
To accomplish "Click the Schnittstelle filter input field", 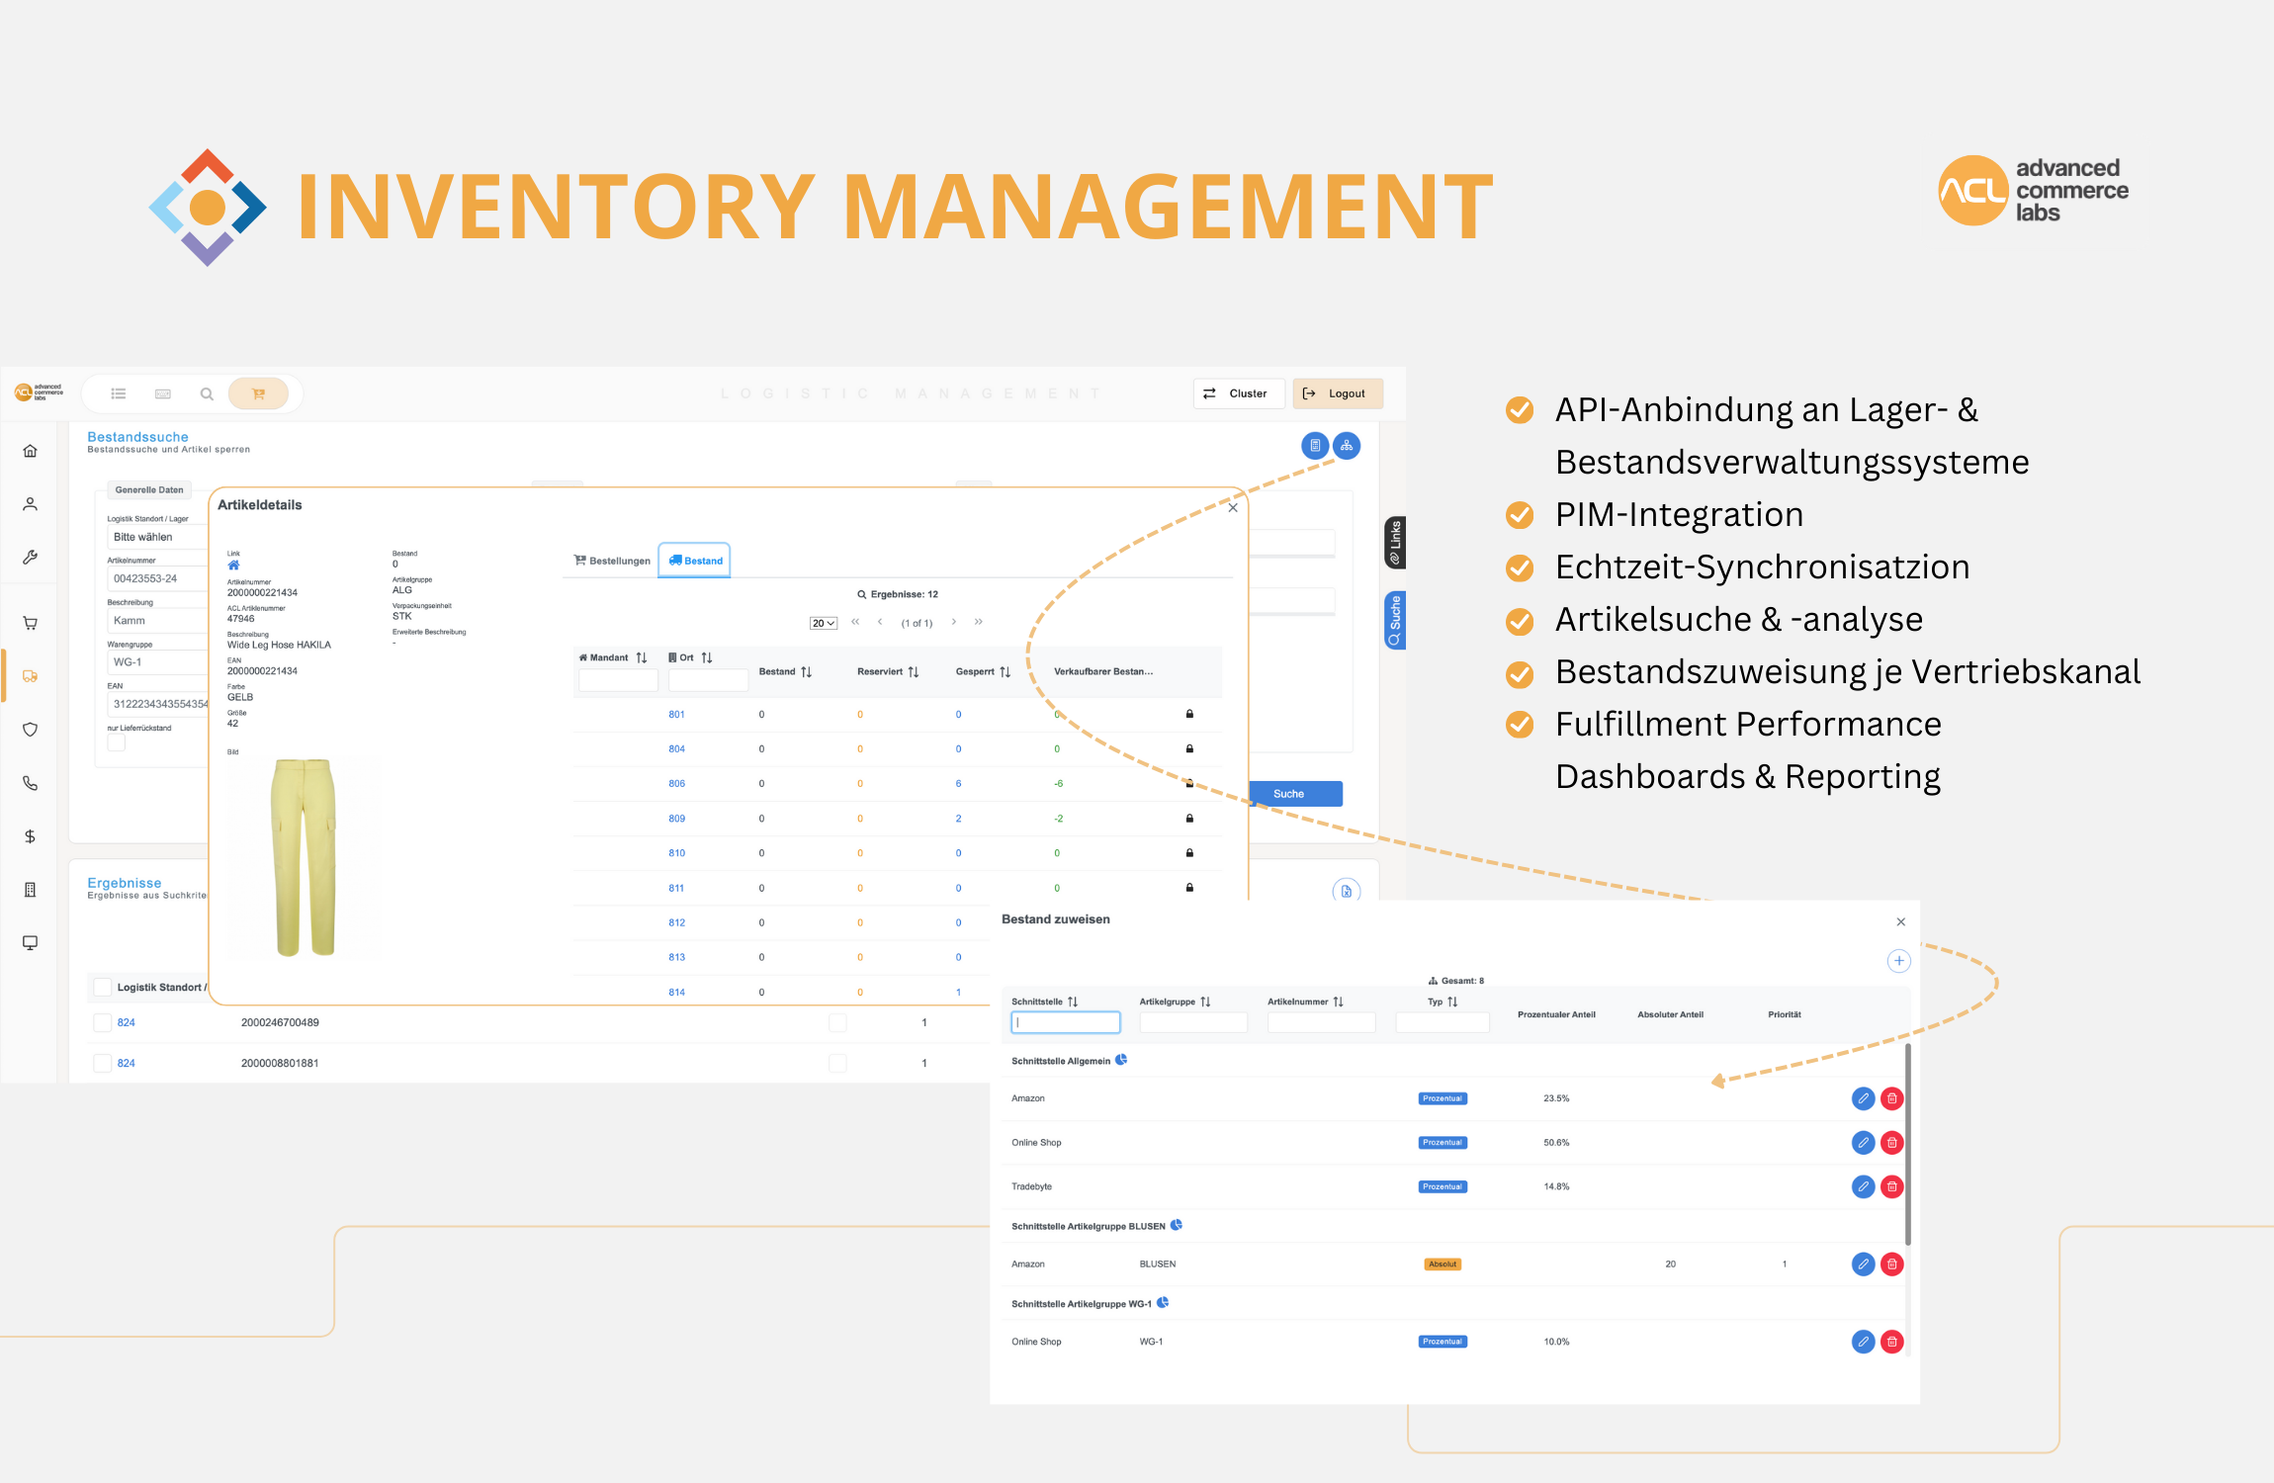I will pos(1065,1022).
